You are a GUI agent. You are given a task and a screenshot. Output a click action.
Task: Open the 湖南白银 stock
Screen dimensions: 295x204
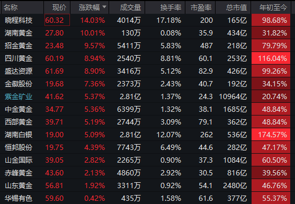18,135
